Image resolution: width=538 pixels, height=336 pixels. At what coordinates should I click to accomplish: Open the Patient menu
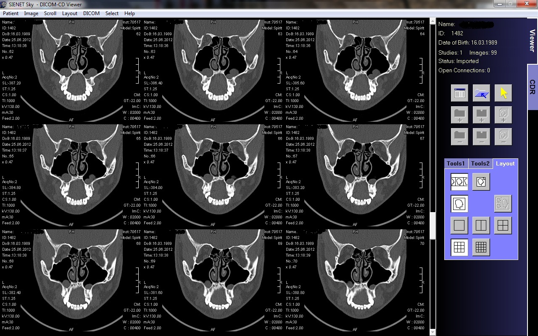click(11, 13)
